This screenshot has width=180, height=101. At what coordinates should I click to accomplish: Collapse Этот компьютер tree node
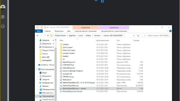coord(36,69)
